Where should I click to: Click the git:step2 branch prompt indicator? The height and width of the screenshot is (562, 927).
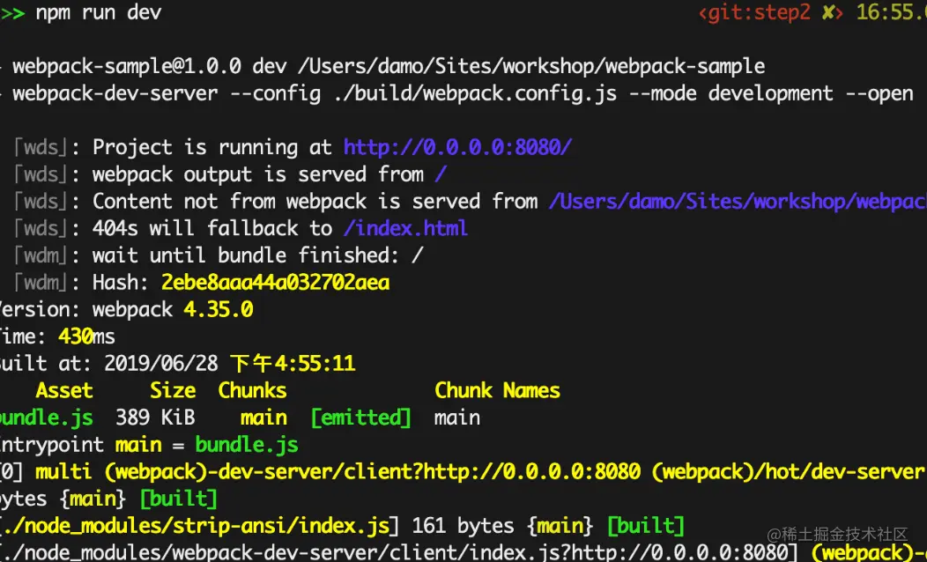770,12
